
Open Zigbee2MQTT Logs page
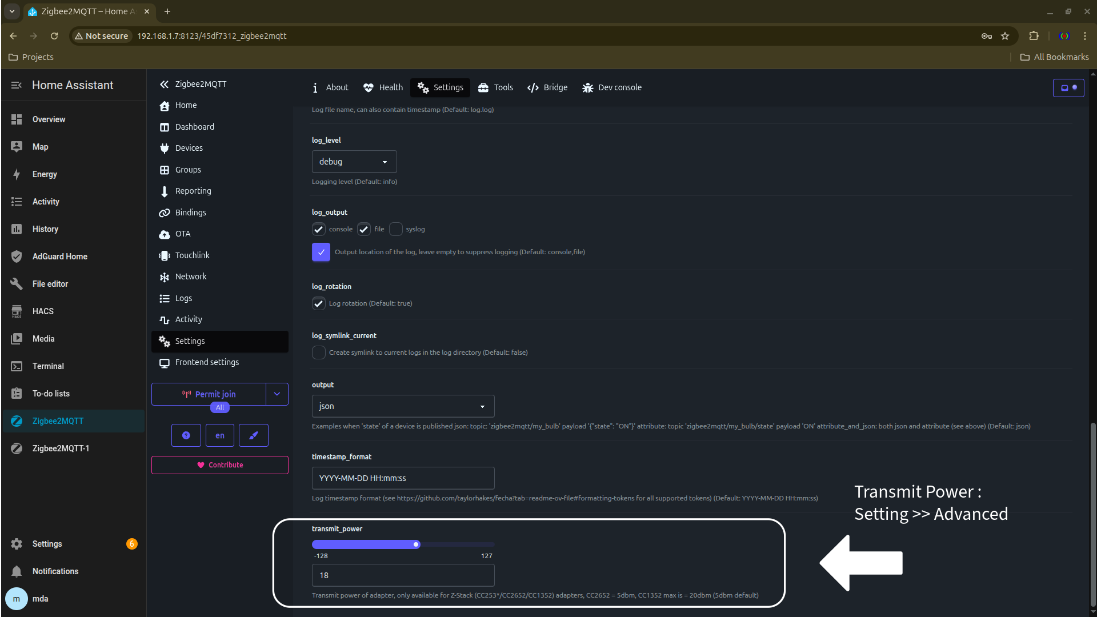coord(219,298)
